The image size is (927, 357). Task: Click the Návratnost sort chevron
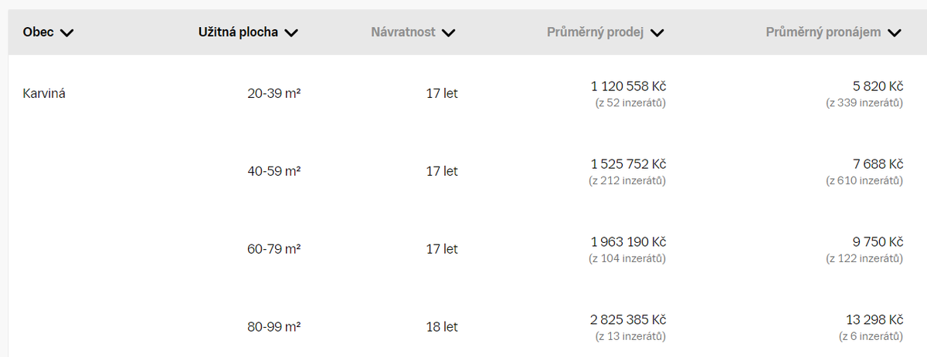[449, 33]
